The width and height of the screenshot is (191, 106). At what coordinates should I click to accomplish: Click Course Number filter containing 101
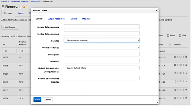(x=25, y=51)
